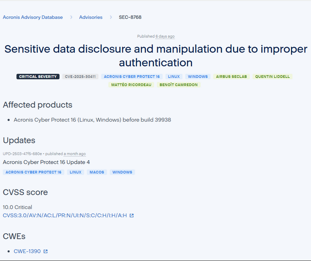This screenshot has height=261, width=311.
Task: Click the external link icon next to CWE-1390
Action: [46, 251]
